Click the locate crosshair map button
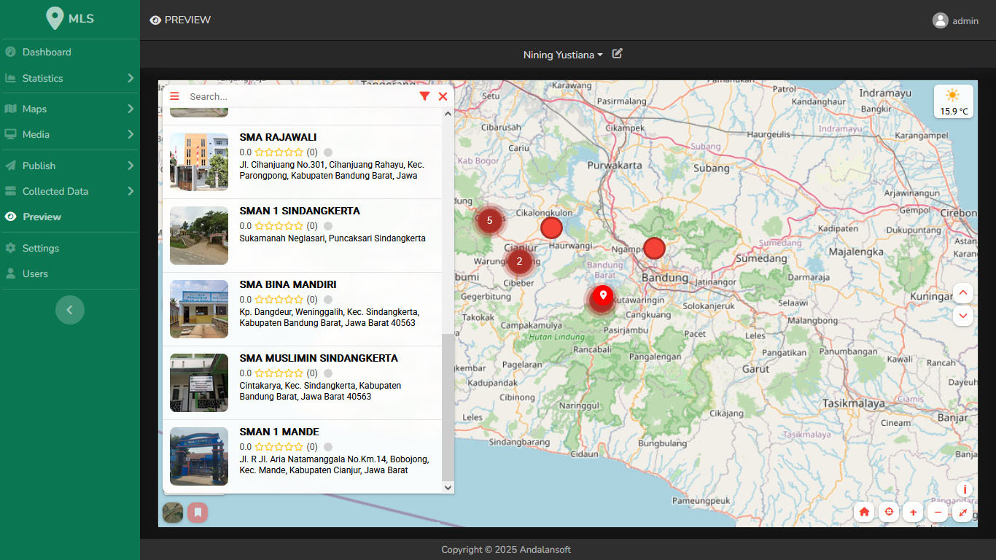This screenshot has height=560, width=996. pyautogui.click(x=889, y=512)
